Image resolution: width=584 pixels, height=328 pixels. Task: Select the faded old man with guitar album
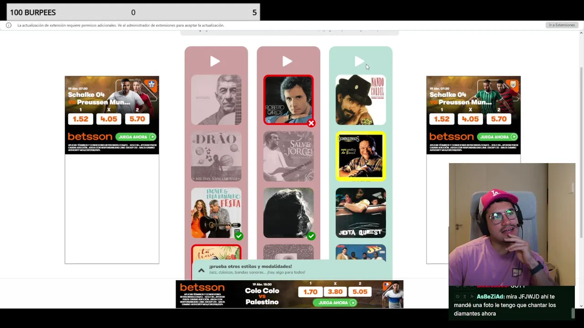click(216, 100)
